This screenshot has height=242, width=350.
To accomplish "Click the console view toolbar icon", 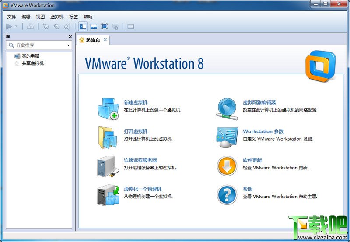I will 131,27.
